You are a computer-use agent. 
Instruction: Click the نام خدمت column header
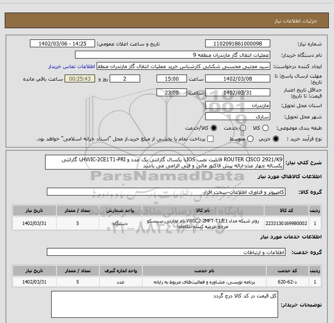[x=204, y=271]
